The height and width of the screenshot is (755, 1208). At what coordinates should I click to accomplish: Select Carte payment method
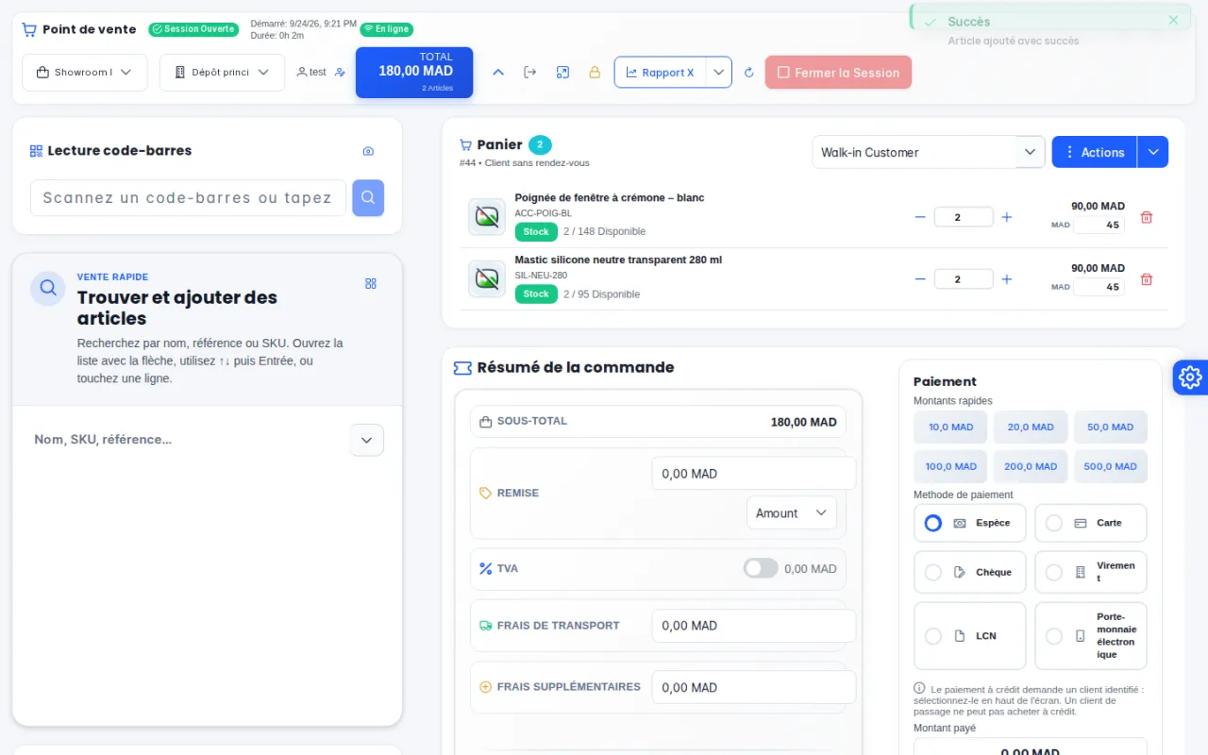[1091, 523]
